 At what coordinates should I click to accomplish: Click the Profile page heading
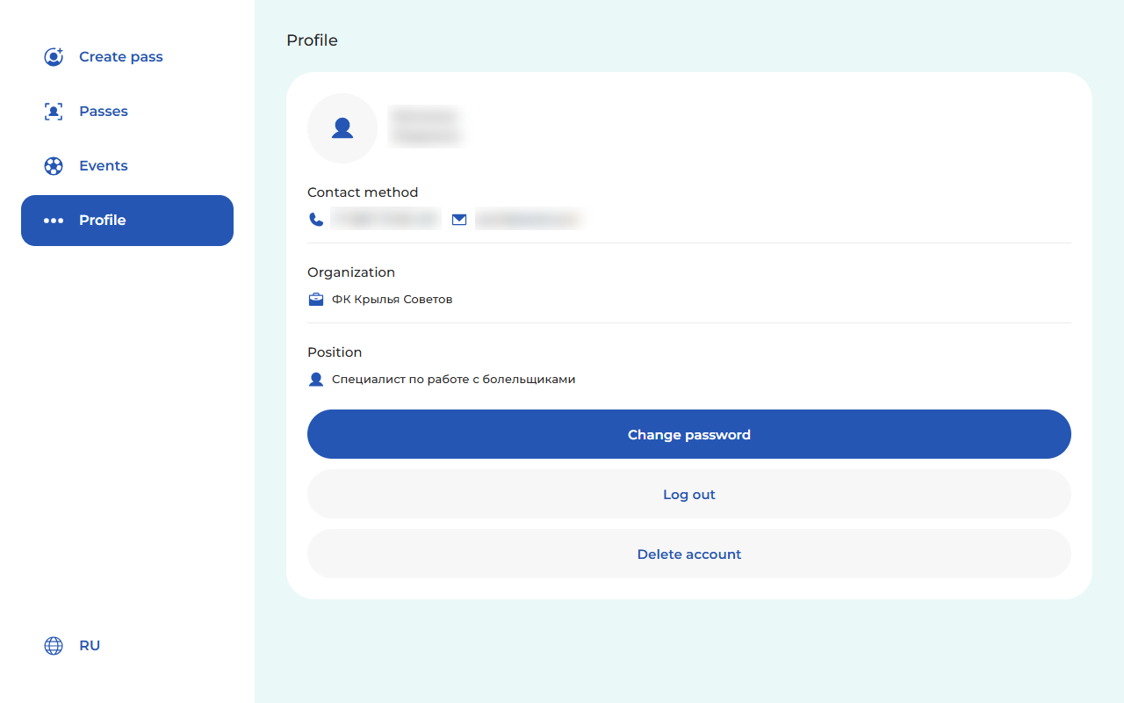[312, 40]
